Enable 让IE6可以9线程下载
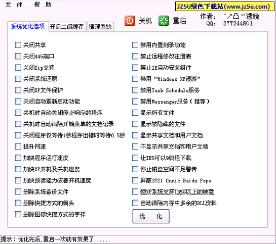The width and height of the screenshot is (276, 244). pyautogui.click(x=135, y=158)
